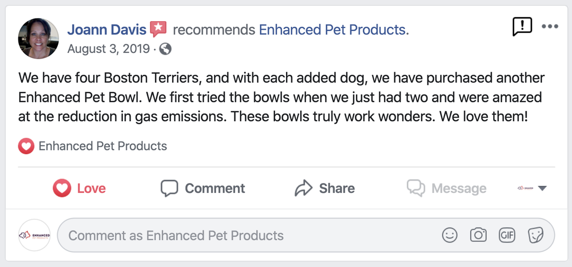Image resolution: width=572 pixels, height=267 pixels.
Task: Click the recommendation star badge icon
Action: click(x=158, y=29)
